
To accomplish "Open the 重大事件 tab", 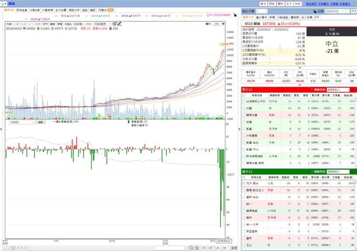I will (x=261, y=17).
